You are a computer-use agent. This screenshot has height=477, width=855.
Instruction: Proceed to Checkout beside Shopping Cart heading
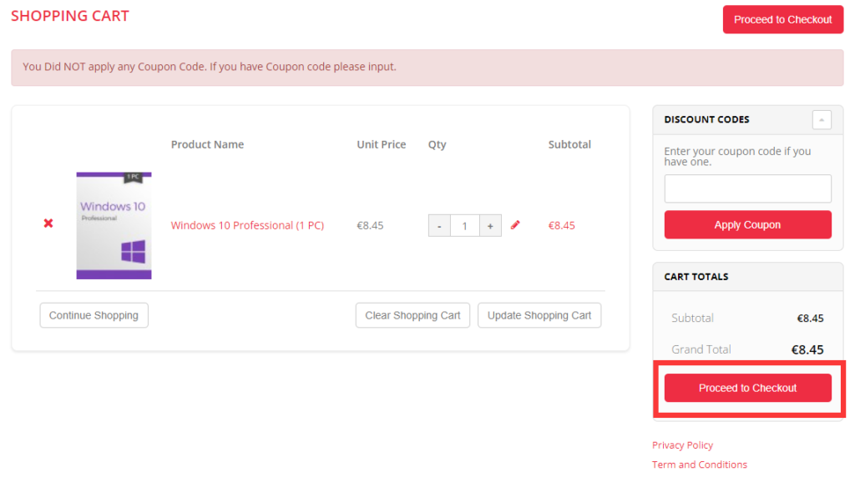[782, 19]
